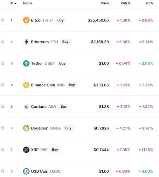Toggle sort direction via the # arrow
Image resolution: width=159 pixels, height=177 pixels.
click(x=15, y=3)
